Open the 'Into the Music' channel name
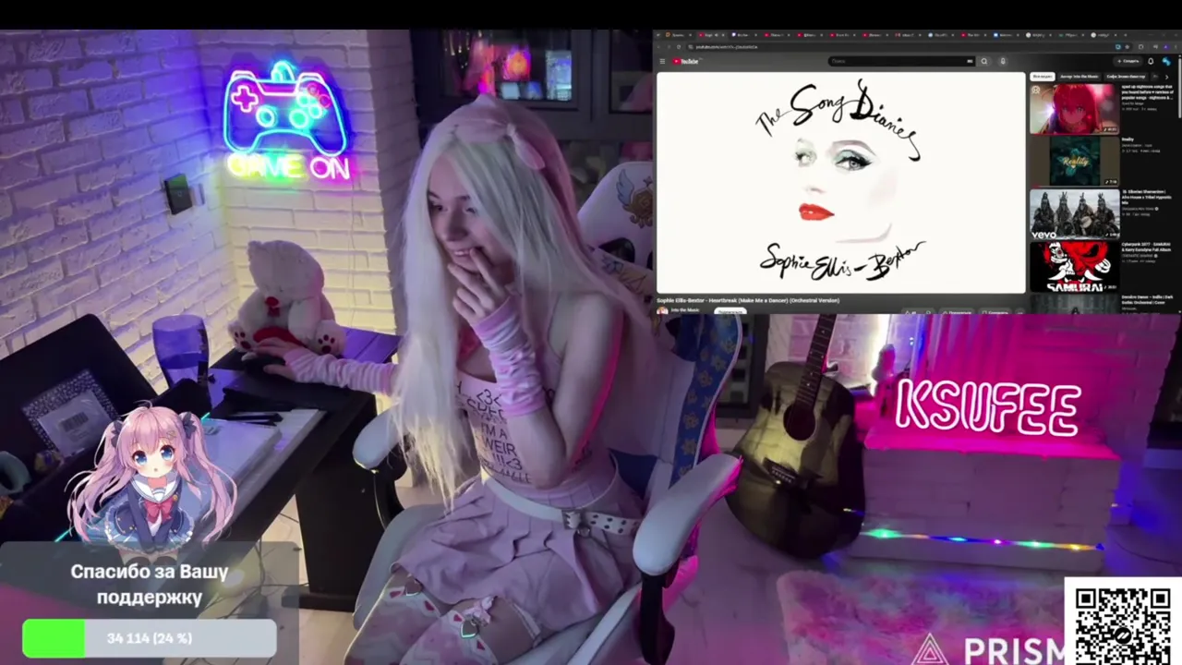This screenshot has height=665, width=1182. 685,309
